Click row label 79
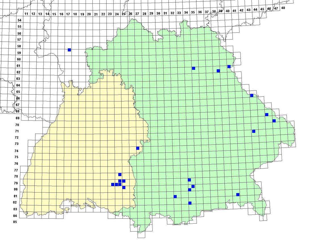 tap(16, 183)
